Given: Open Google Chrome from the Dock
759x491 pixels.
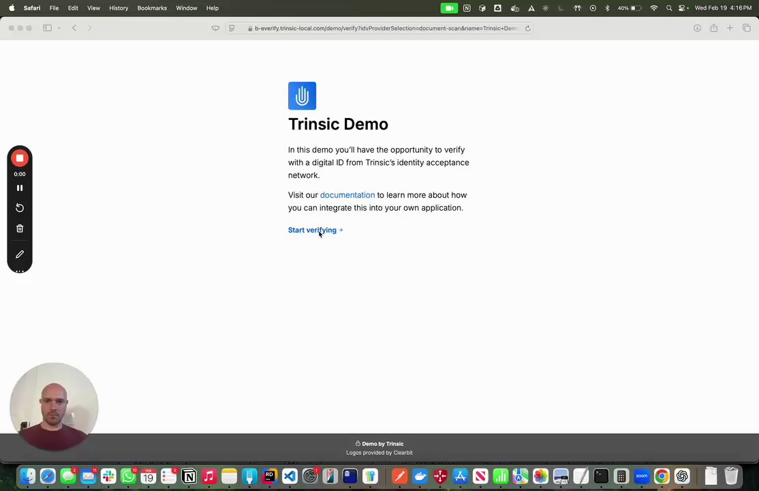Looking at the screenshot, I should (662, 477).
